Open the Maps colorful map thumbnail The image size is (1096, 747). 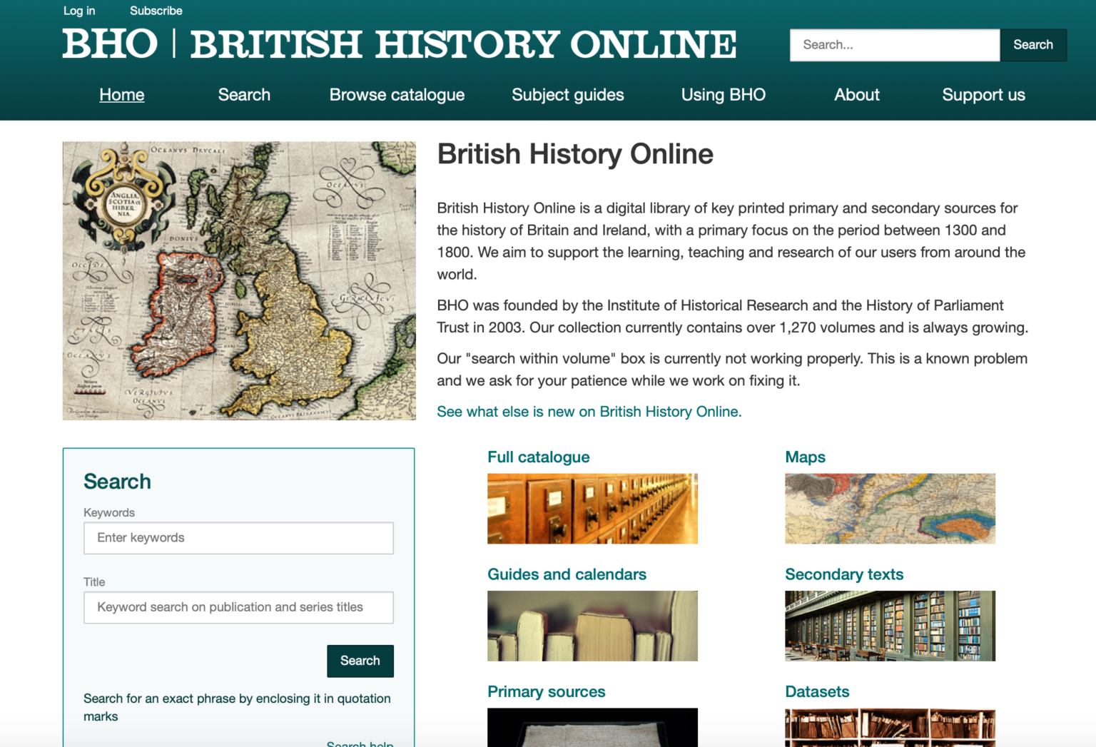890,508
